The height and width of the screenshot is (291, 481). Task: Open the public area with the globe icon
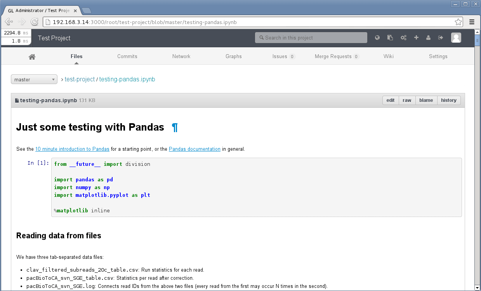click(x=377, y=38)
